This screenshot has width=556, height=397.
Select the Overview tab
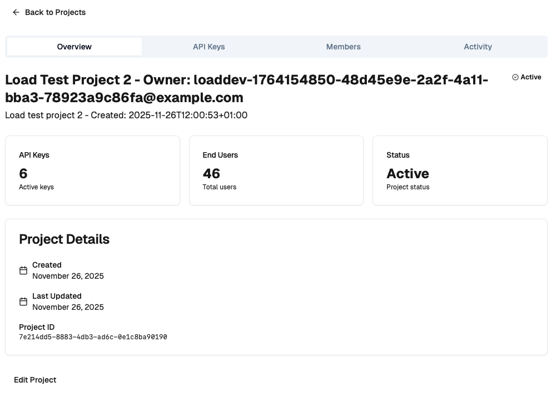74,47
